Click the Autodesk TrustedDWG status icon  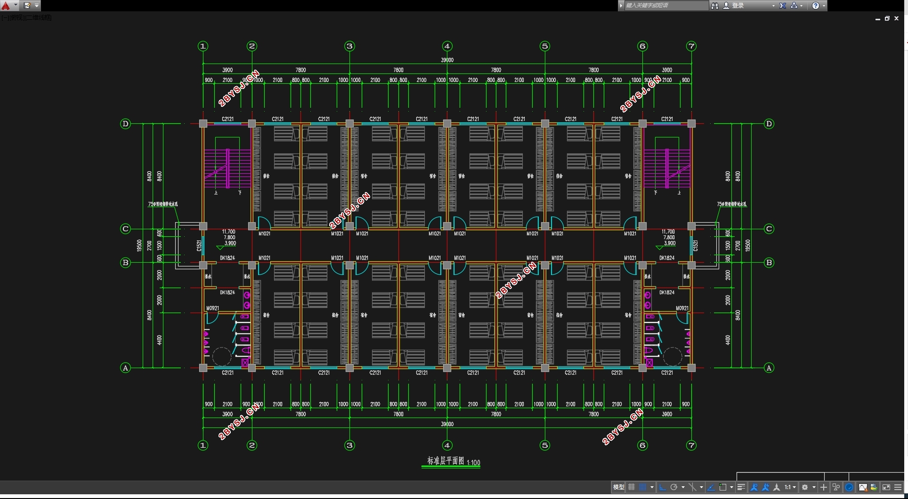[x=874, y=487]
